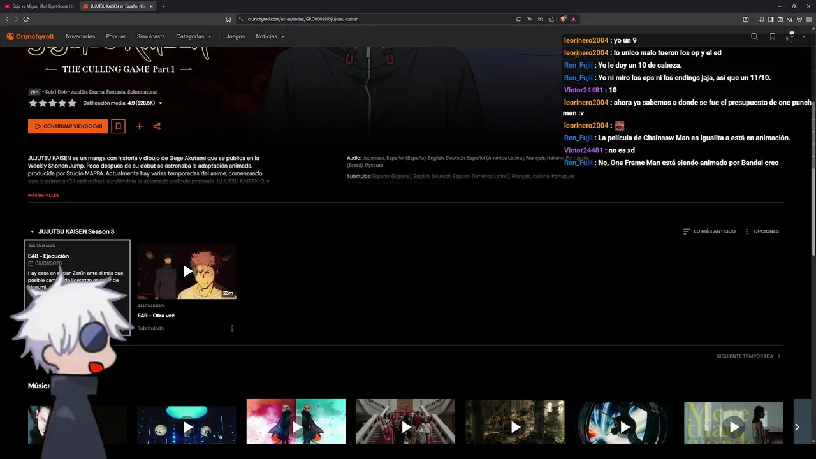This screenshot has height=459, width=816.
Task: Change sort order via Lo más antiguo
Action: 709,231
